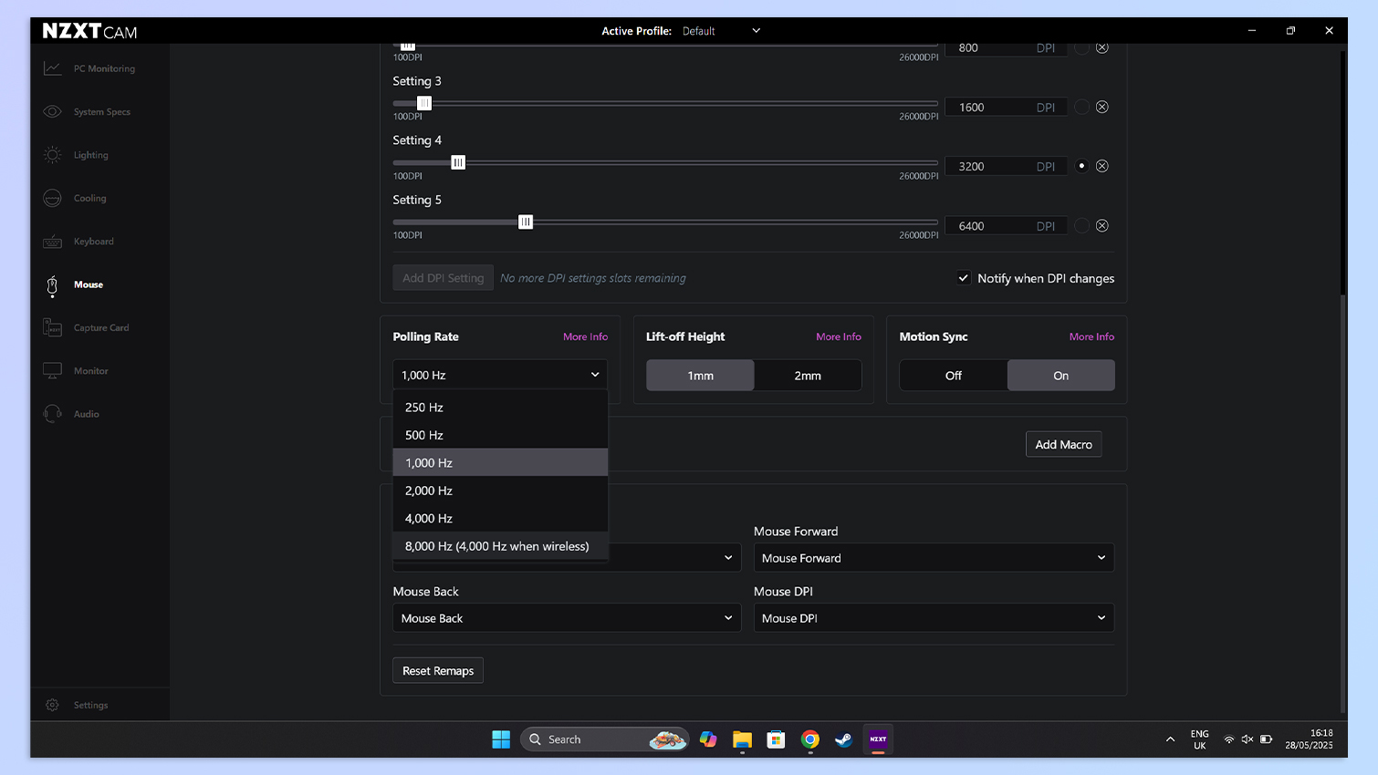This screenshot has width=1378, height=775.
Task: Delete Setting 5 DPI using X icon
Action: click(1102, 226)
